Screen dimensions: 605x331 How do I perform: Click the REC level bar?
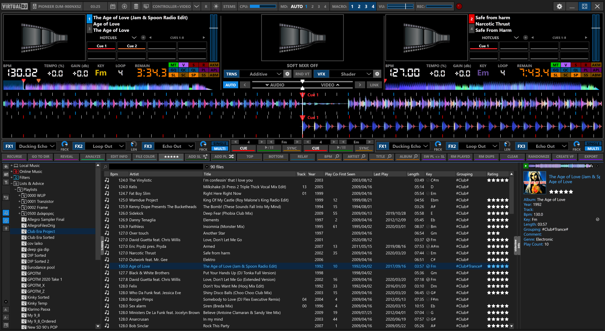[x=439, y=6]
